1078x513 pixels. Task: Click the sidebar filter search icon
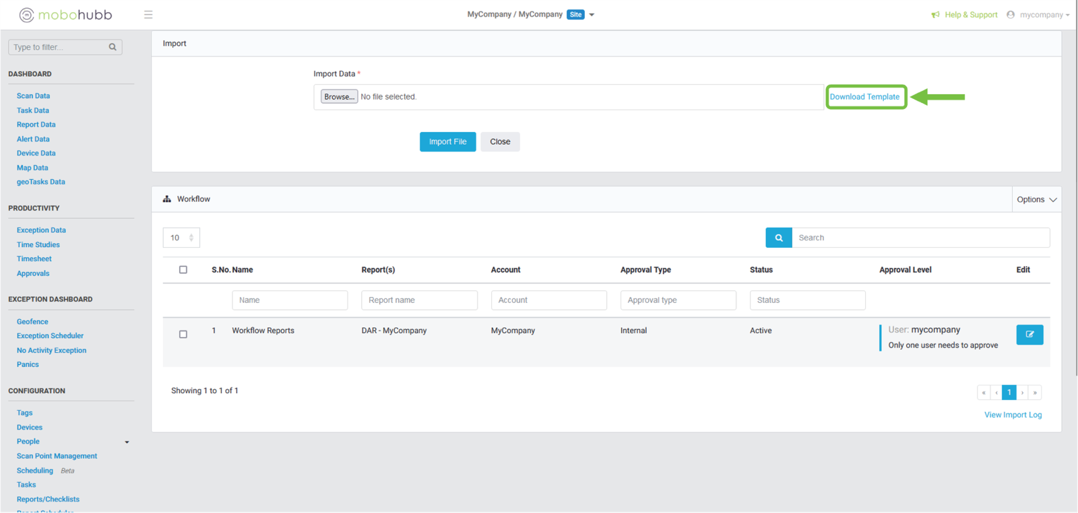click(113, 47)
